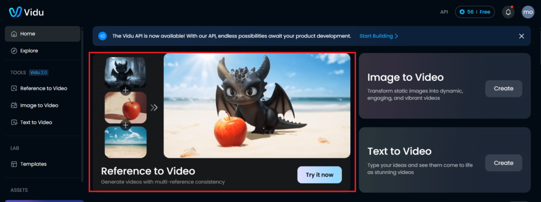Screen dimensions: 541x202
Task: Click Create on Image to Video card
Action: pos(503,88)
